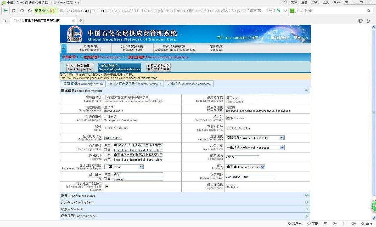Click the flag icon in the status bar

click(326, 224)
